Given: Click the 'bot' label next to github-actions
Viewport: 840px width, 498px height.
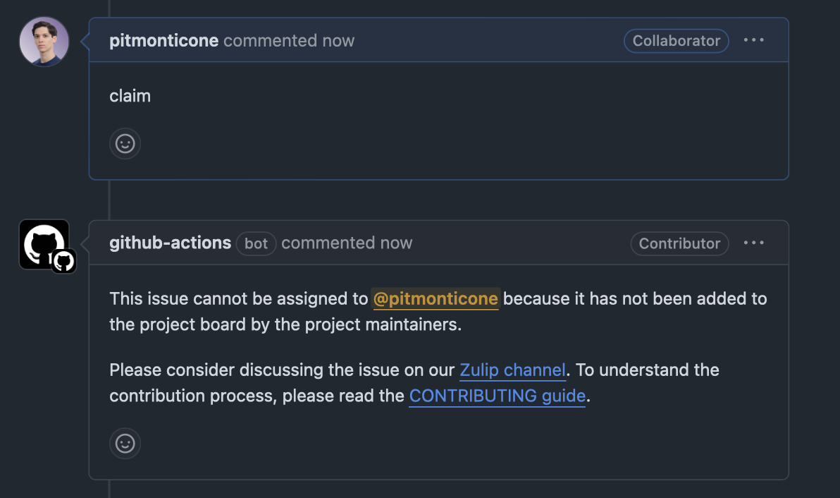Looking at the screenshot, I should point(256,243).
